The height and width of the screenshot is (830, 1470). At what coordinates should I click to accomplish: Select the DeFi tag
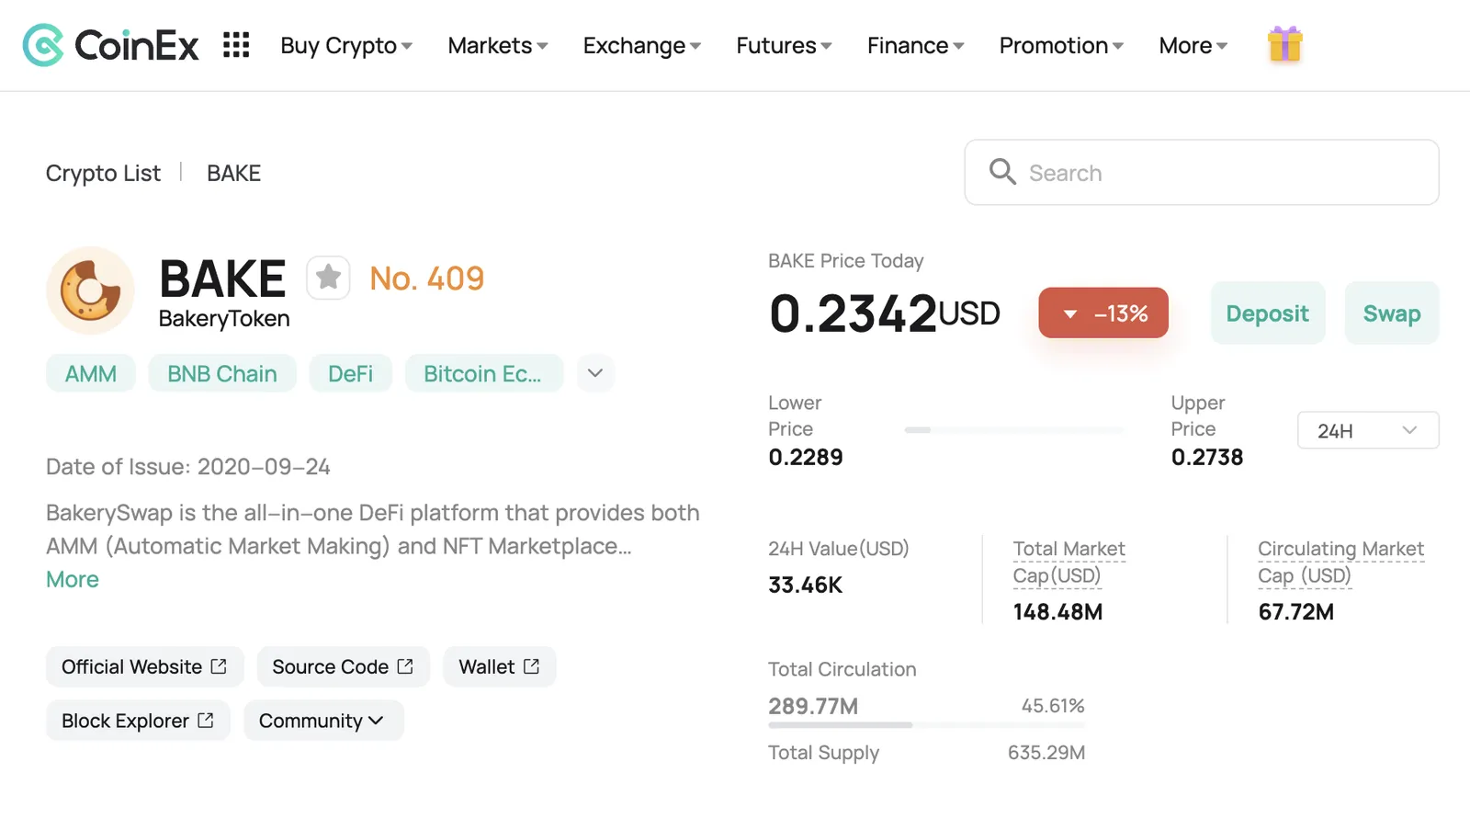[x=350, y=373]
